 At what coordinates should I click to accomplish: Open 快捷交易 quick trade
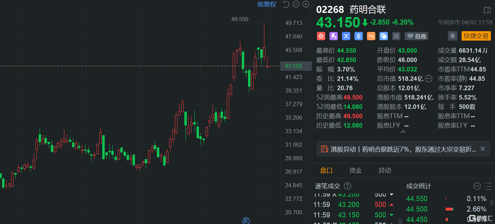(x=476, y=36)
